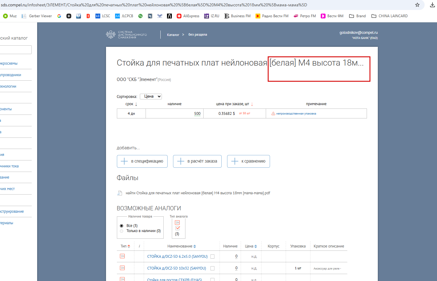The height and width of the screenshot is (281, 437).
Task: Click the stock quantity 500
Action: tap(197, 114)
